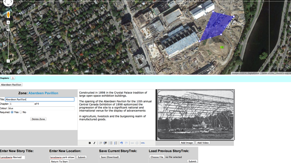291x163 pixels.
Task: Open chapter 1 in the Chapters bar
Action: point(13,78)
